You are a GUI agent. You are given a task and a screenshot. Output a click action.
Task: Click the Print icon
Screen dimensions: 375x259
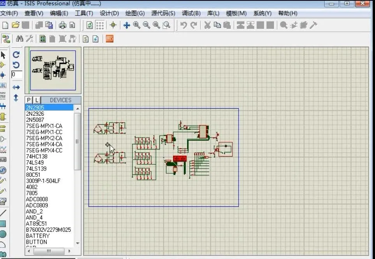pyautogui.click(x=62, y=25)
